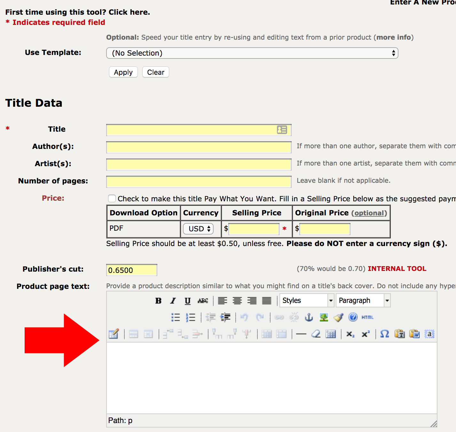456x432 pixels.
Task: Click the editor help icon
Action: click(353, 317)
